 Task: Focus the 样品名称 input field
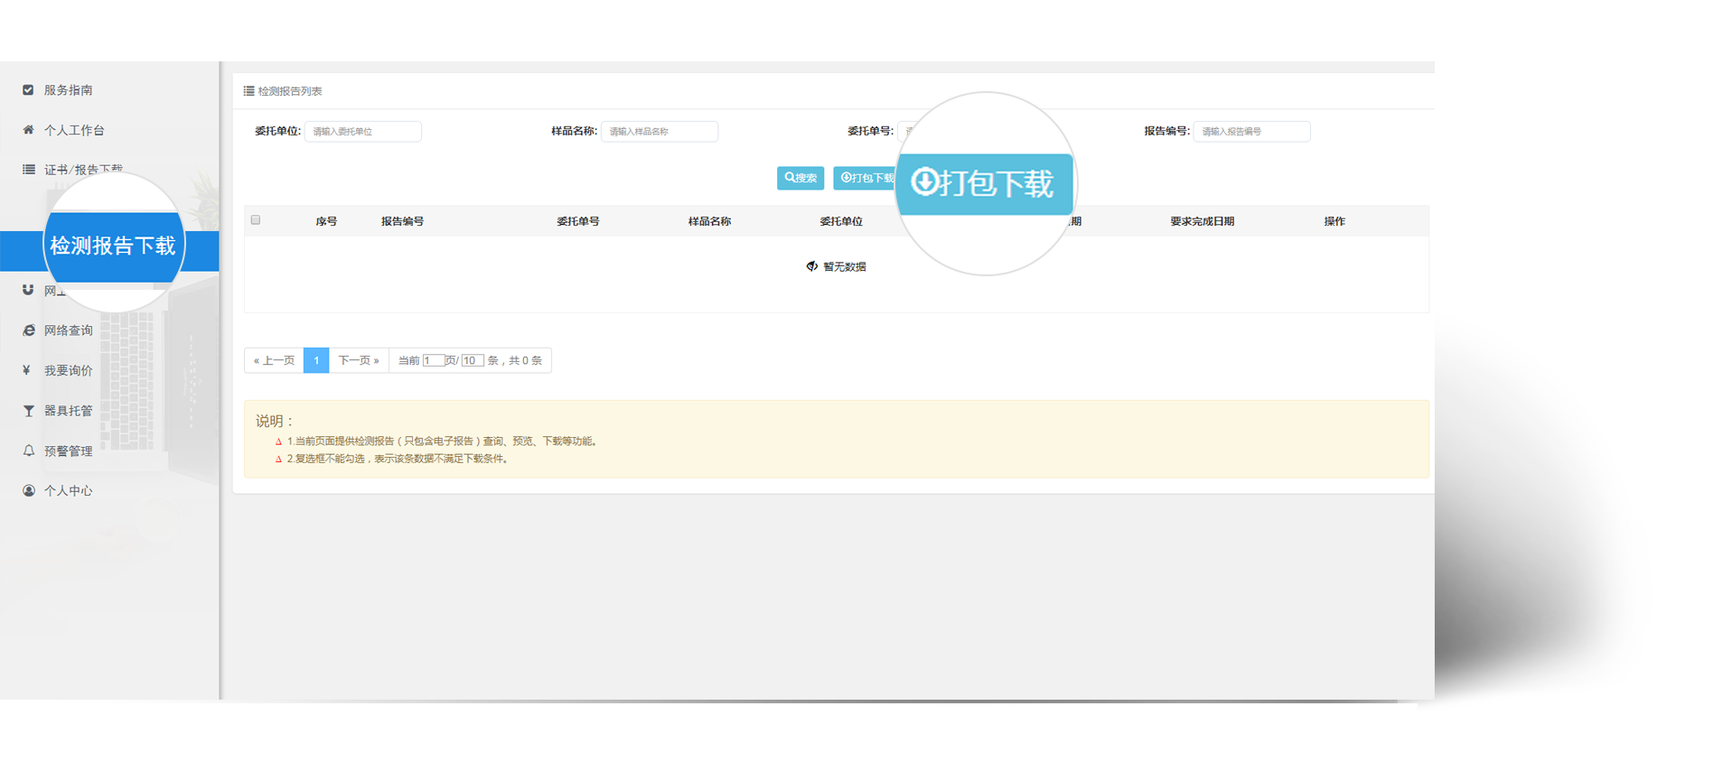(x=659, y=132)
